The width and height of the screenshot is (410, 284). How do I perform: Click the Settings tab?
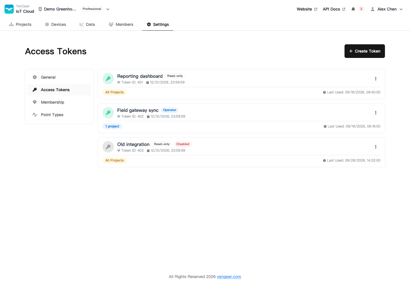coord(158,24)
